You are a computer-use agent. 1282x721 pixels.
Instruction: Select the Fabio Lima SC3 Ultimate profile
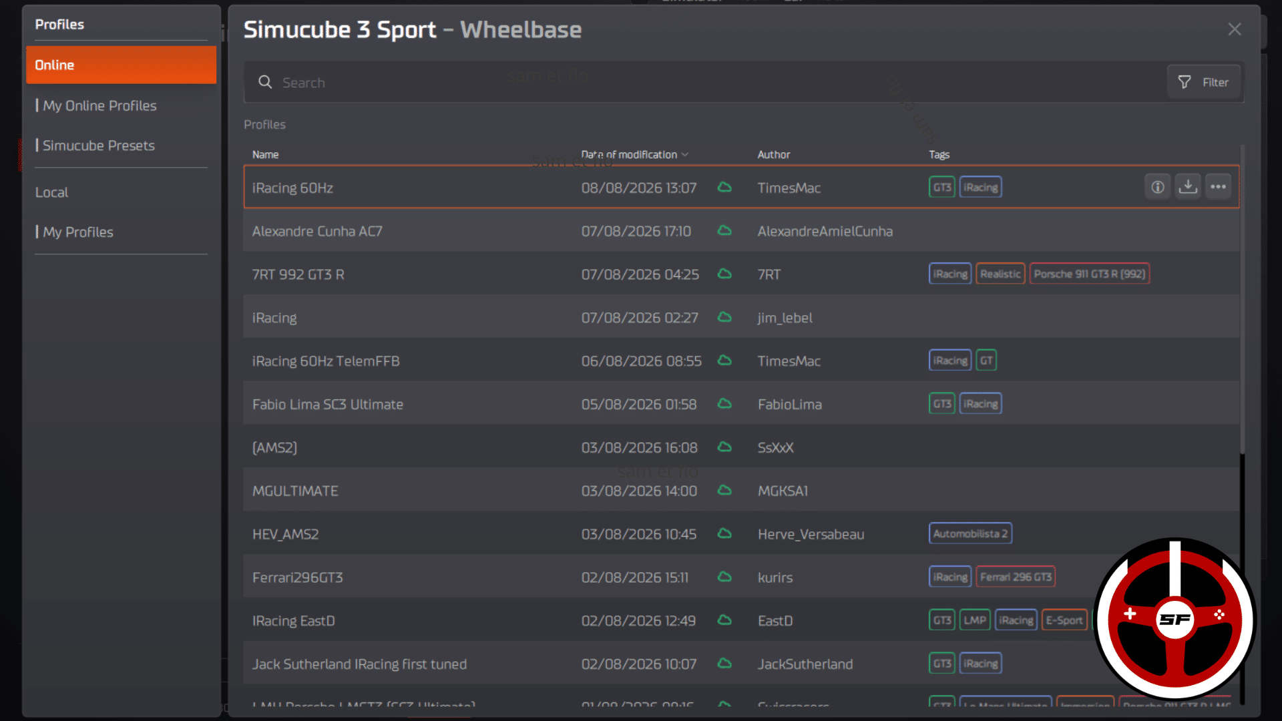328,405
